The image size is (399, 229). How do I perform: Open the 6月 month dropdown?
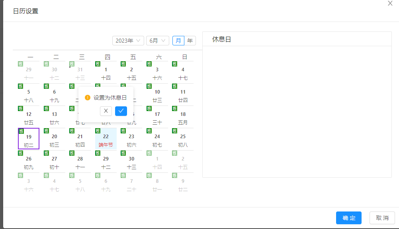158,41
